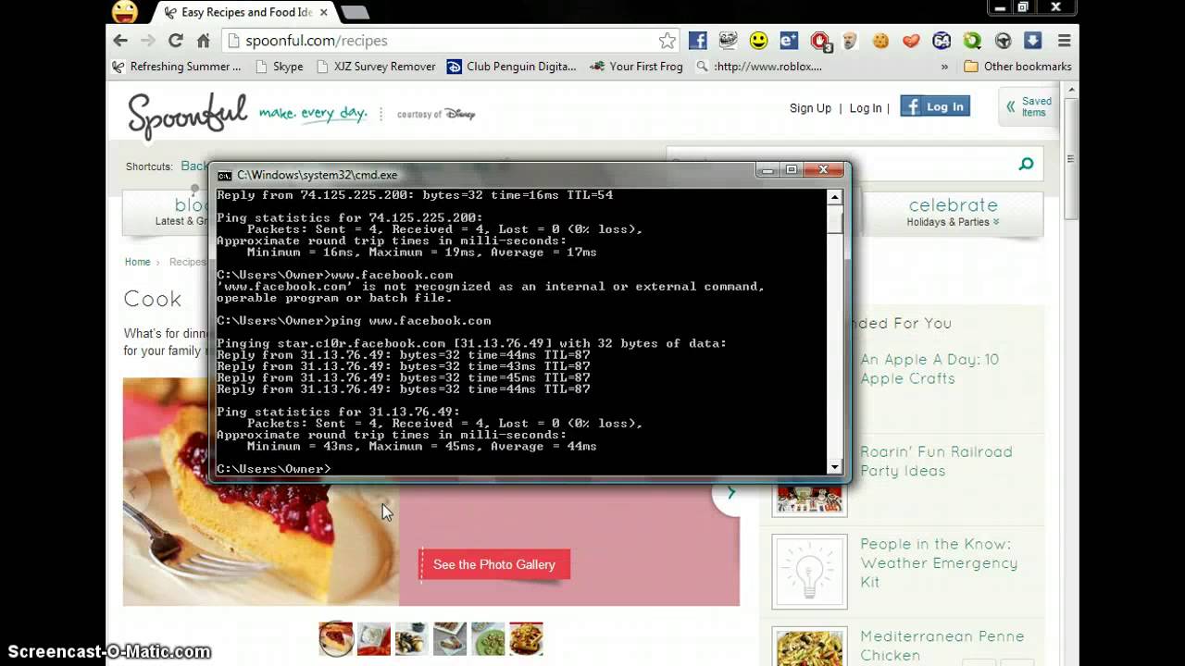Show hidden bookmarks with the double chevron
Image resolution: width=1185 pixels, height=666 pixels.
pyautogui.click(x=944, y=67)
